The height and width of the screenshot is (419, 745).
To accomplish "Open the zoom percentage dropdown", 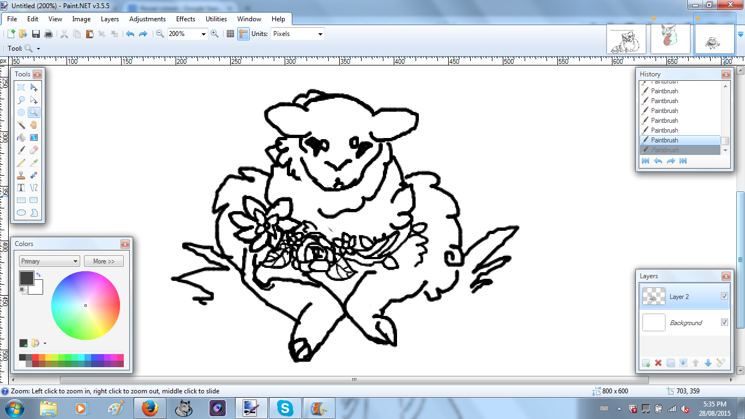I will click(x=203, y=34).
